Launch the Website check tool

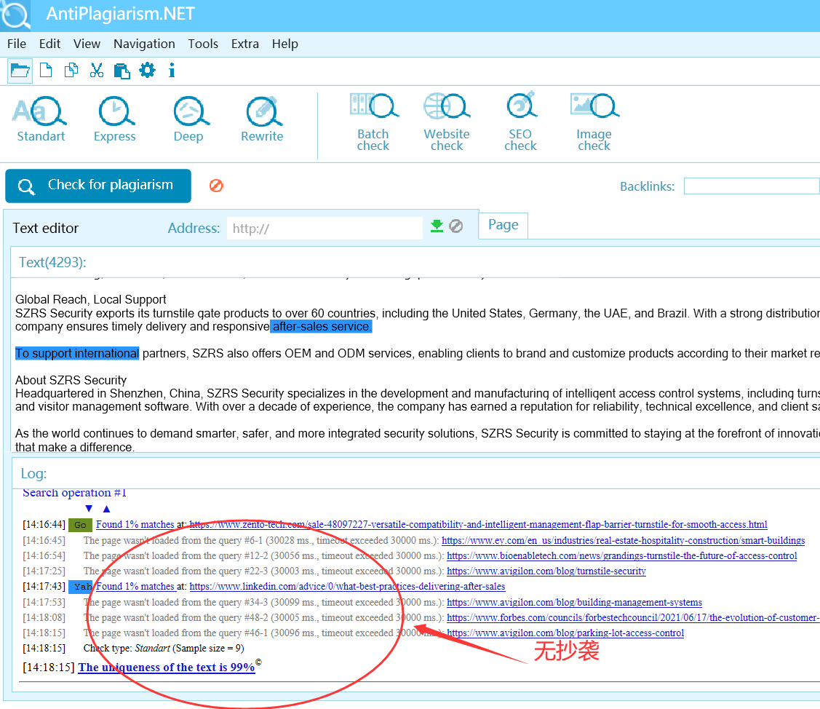click(x=447, y=122)
